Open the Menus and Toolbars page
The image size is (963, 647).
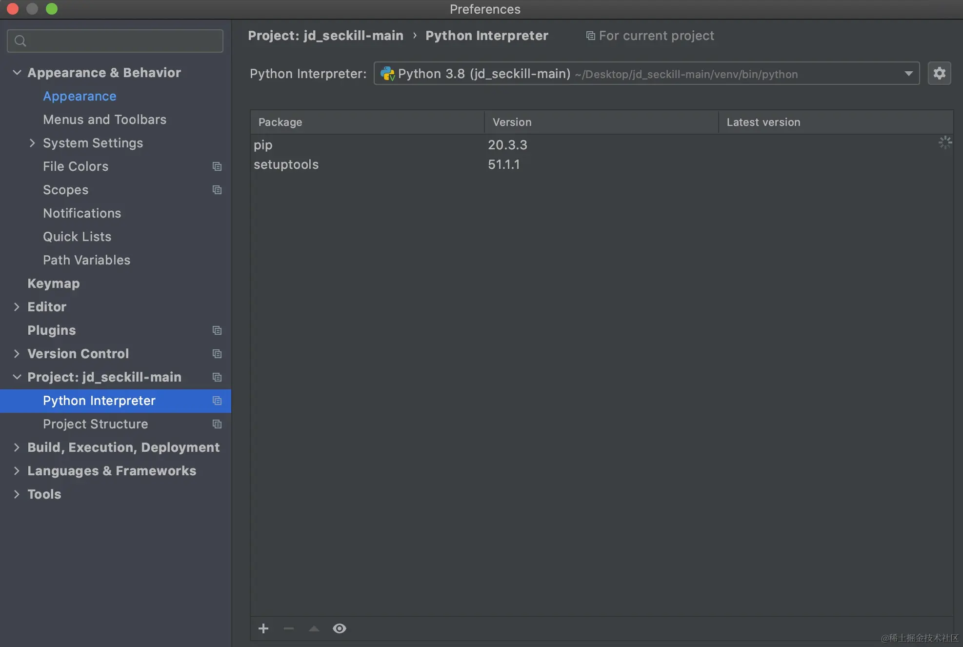(x=104, y=120)
